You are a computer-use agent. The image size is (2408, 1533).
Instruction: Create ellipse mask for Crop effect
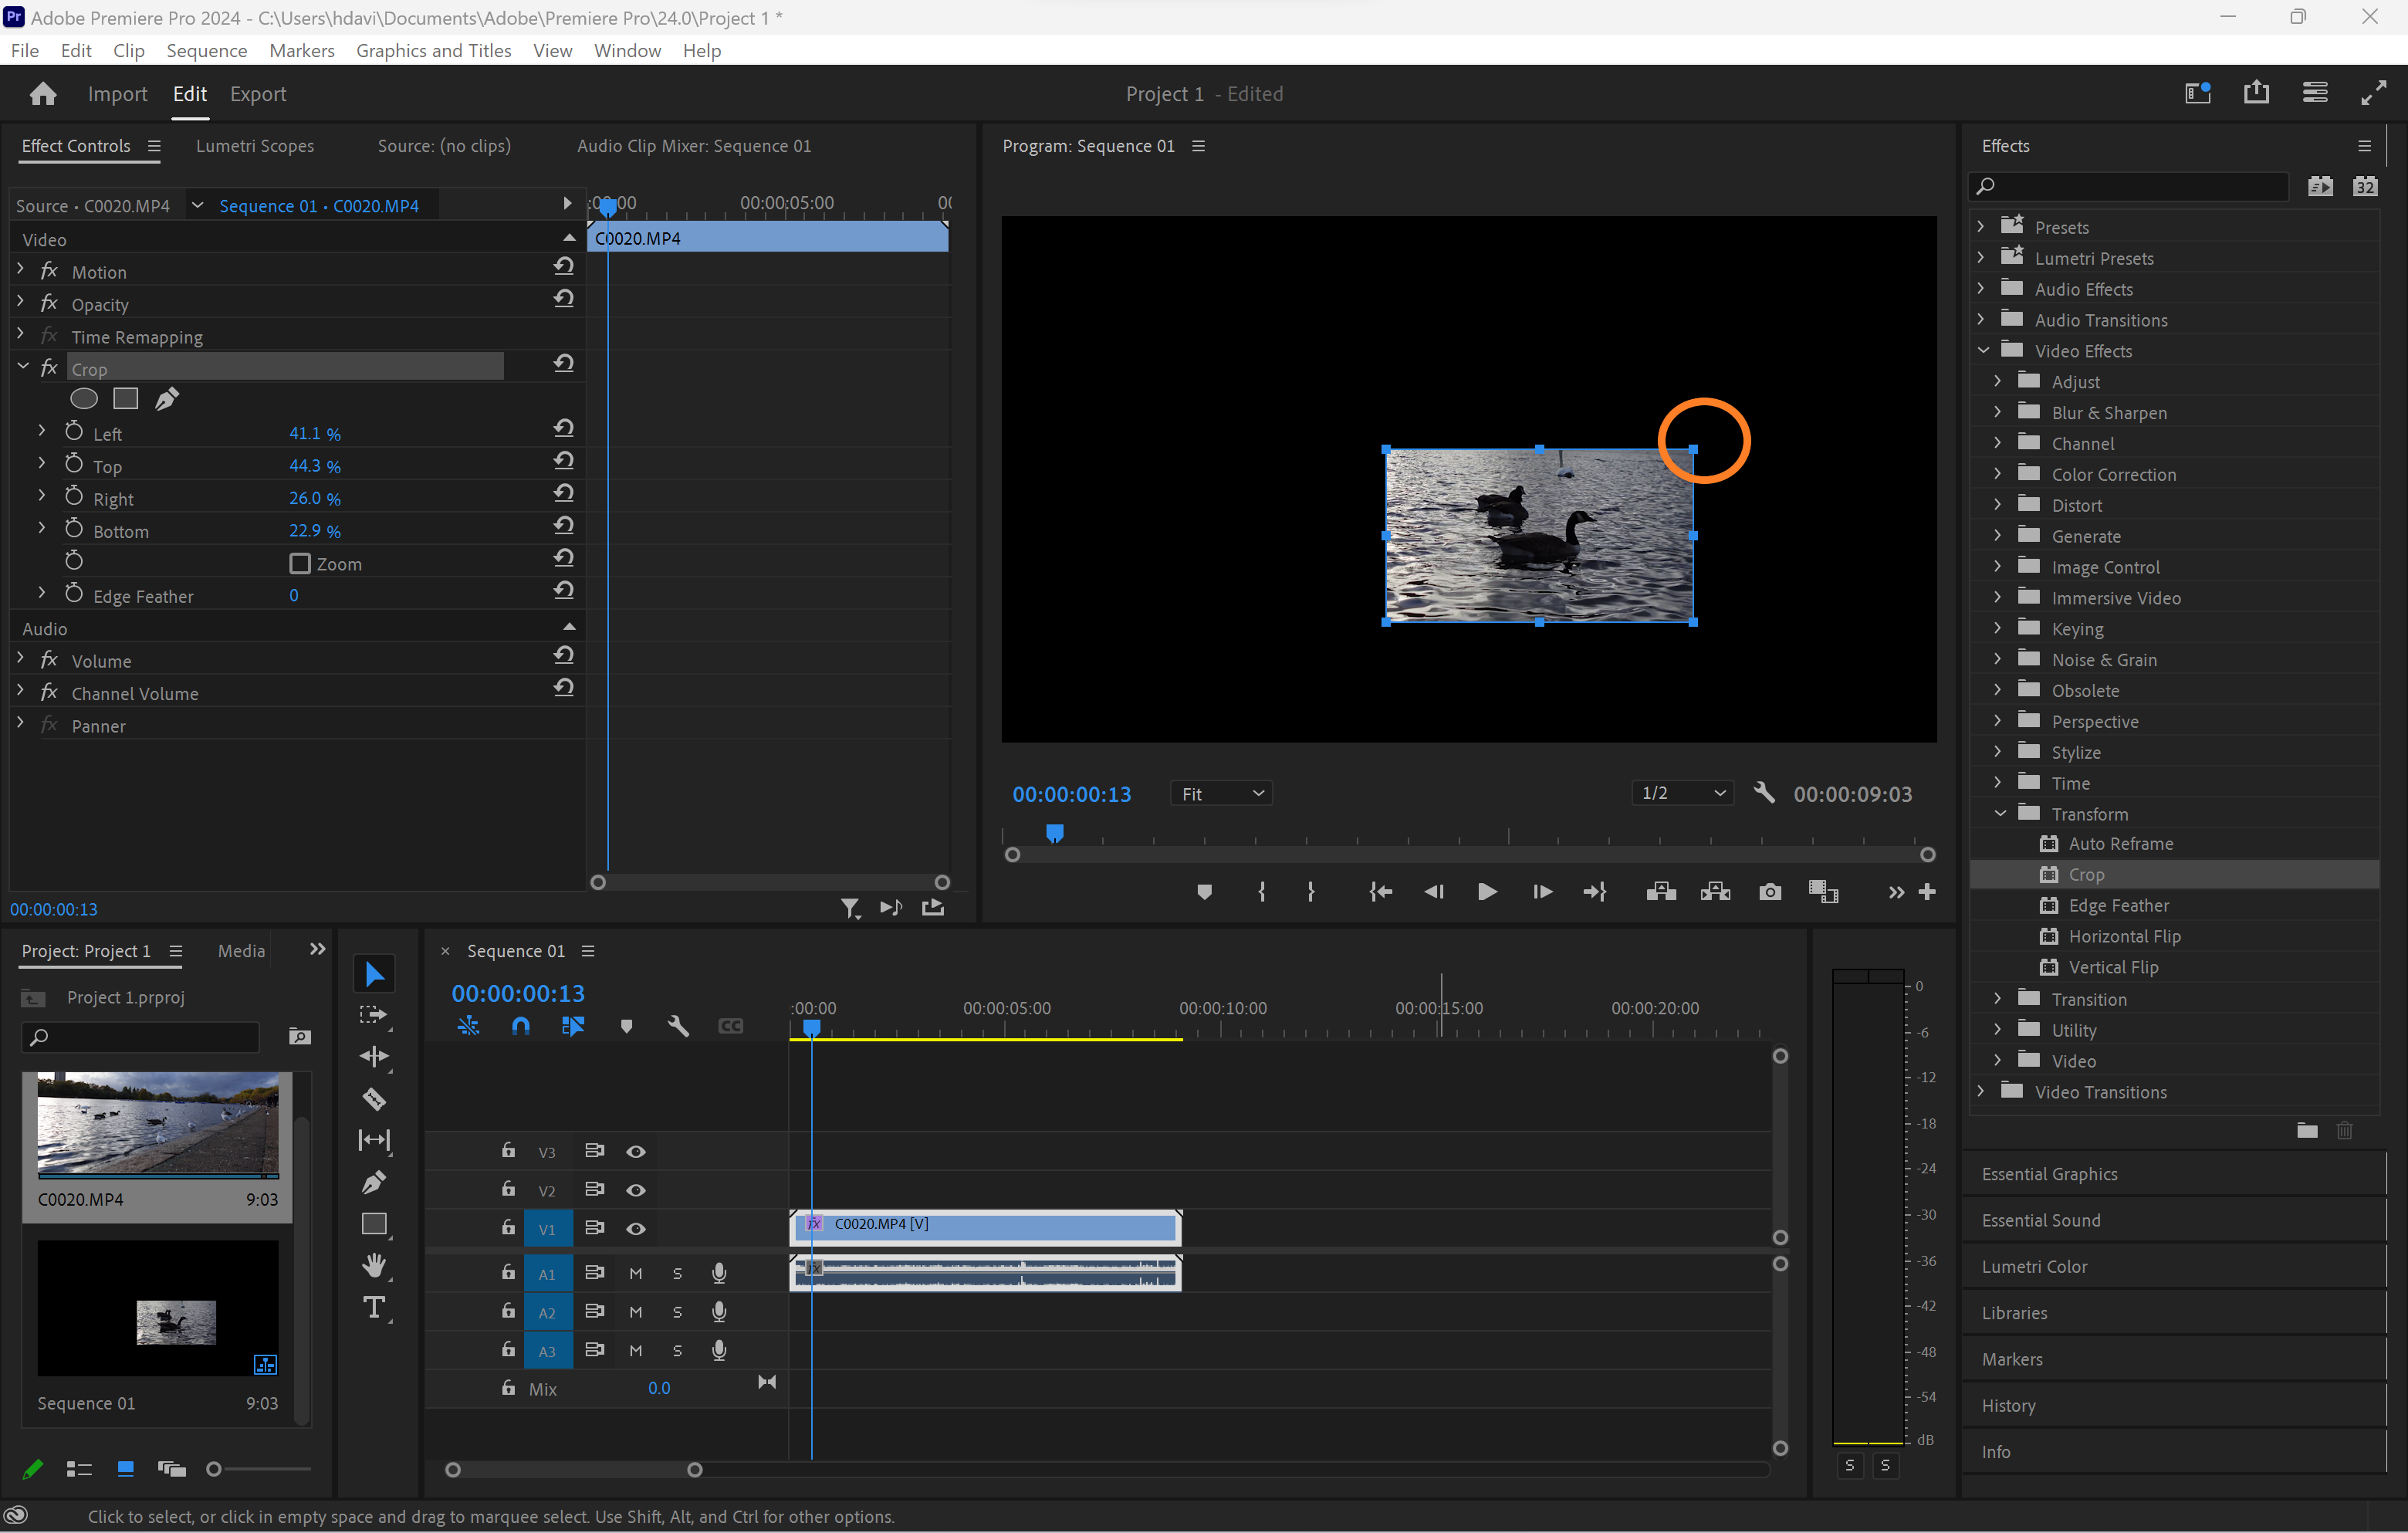tap(84, 399)
